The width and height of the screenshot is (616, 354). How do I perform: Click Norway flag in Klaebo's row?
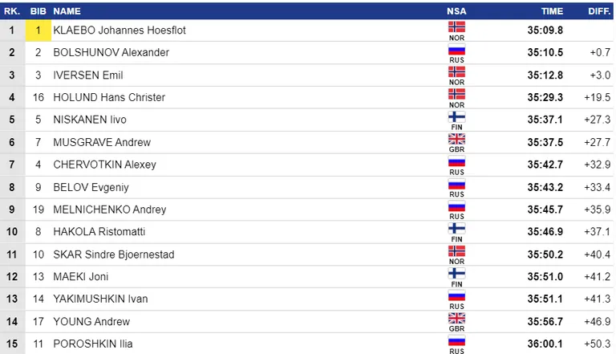click(x=456, y=26)
